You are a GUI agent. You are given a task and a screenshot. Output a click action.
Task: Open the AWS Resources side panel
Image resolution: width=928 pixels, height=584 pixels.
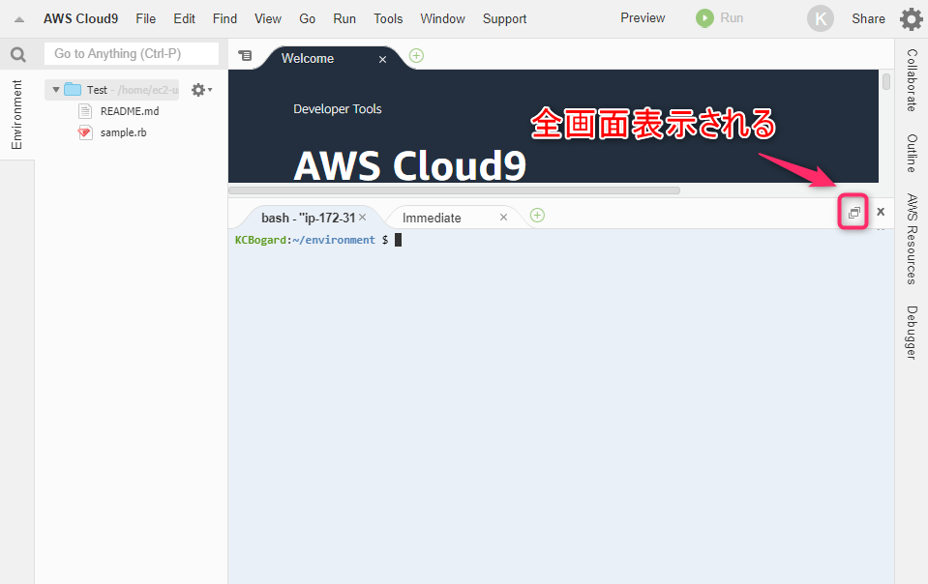click(x=912, y=239)
